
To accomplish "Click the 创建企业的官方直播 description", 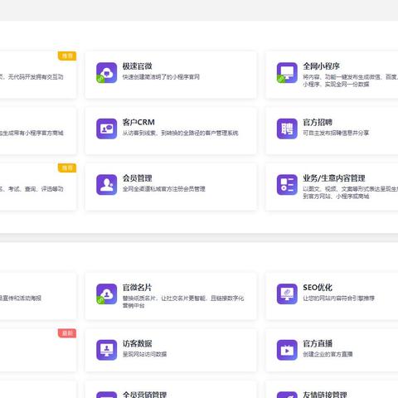I will (x=328, y=354).
